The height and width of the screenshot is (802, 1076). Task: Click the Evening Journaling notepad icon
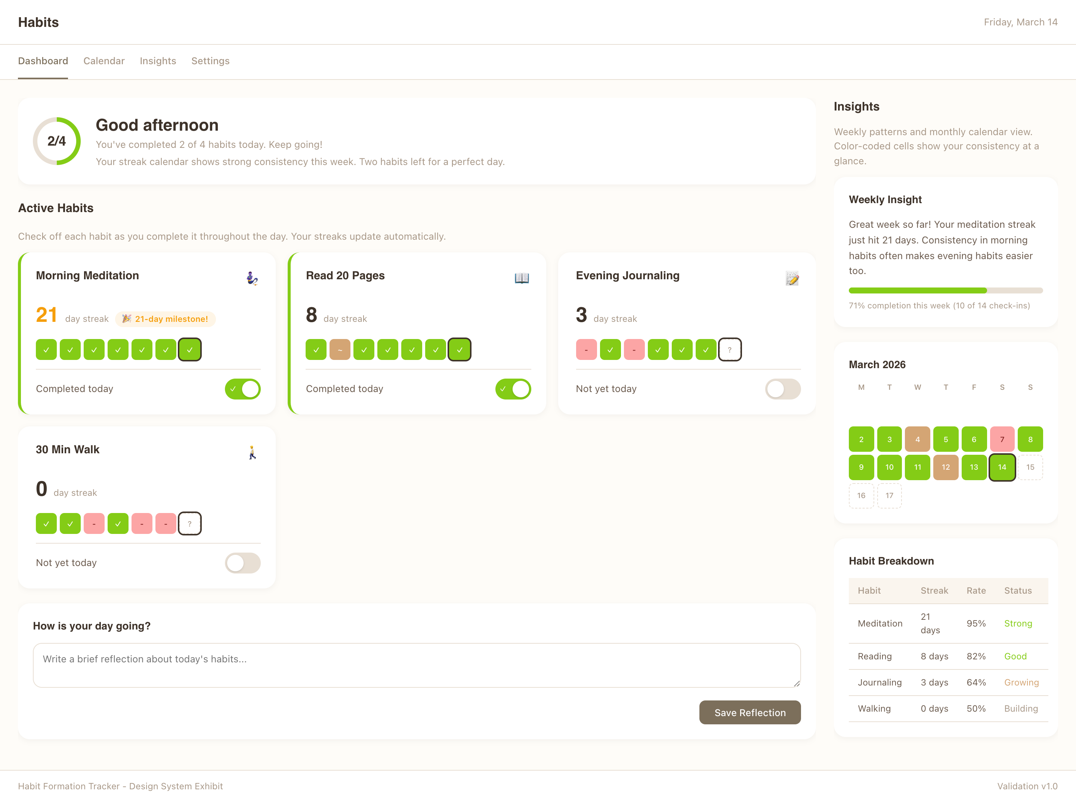coord(792,278)
